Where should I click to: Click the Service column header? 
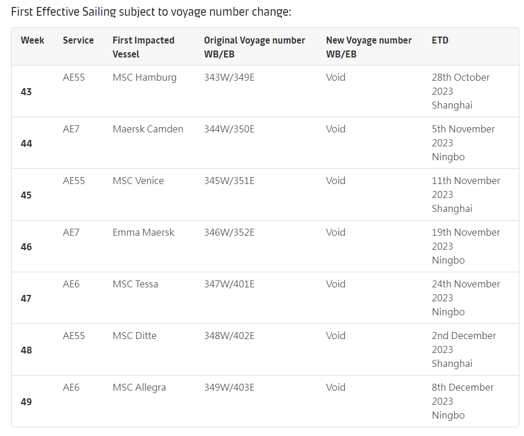tap(78, 40)
